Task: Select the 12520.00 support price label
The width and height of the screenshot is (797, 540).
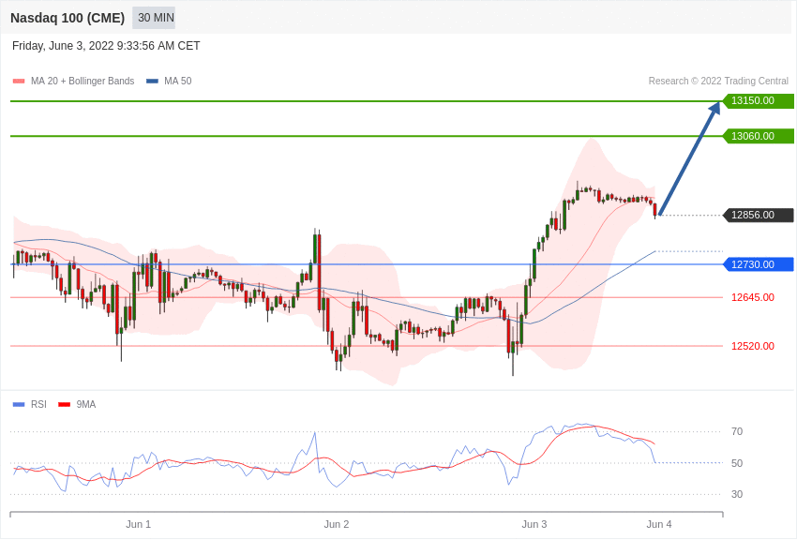Action: pyautogui.click(x=753, y=346)
